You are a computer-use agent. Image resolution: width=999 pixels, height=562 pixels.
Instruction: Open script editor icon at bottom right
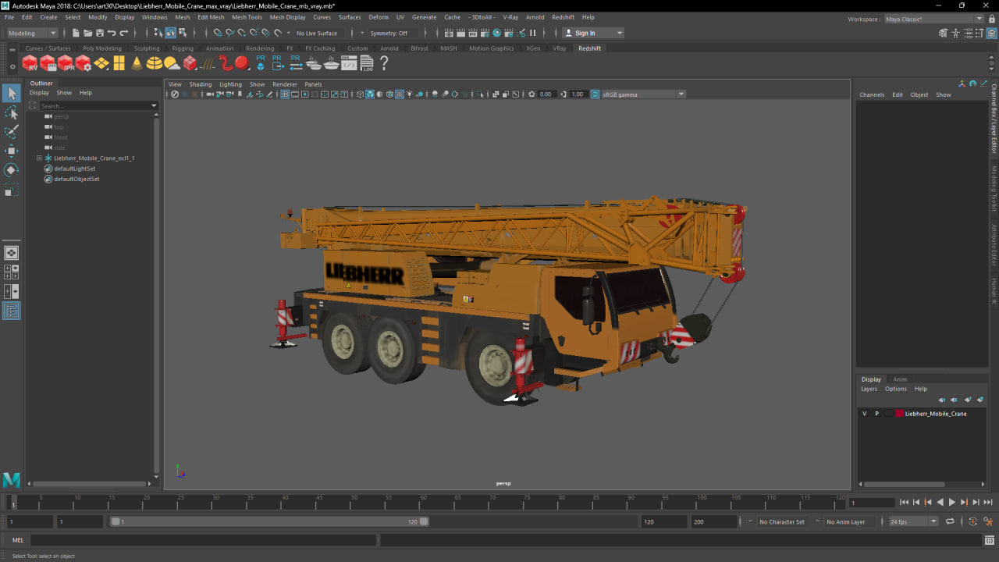[989, 540]
